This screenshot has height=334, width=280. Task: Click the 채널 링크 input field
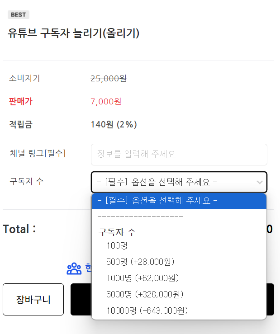pos(179,155)
